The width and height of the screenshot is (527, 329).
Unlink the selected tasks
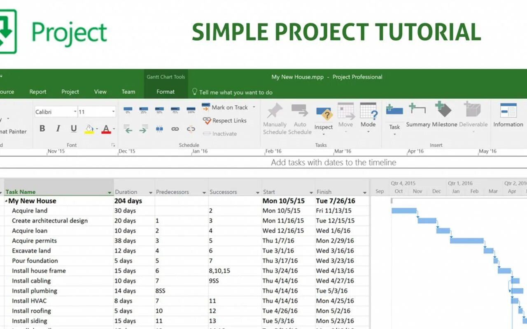[191, 129]
